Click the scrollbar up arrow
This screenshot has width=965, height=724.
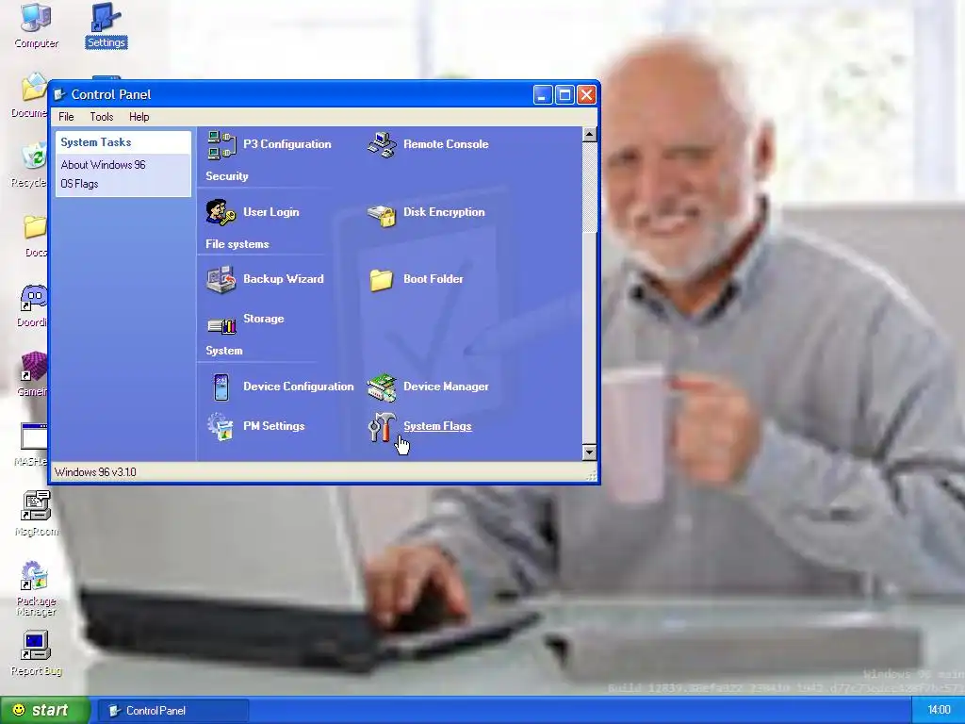coord(589,135)
